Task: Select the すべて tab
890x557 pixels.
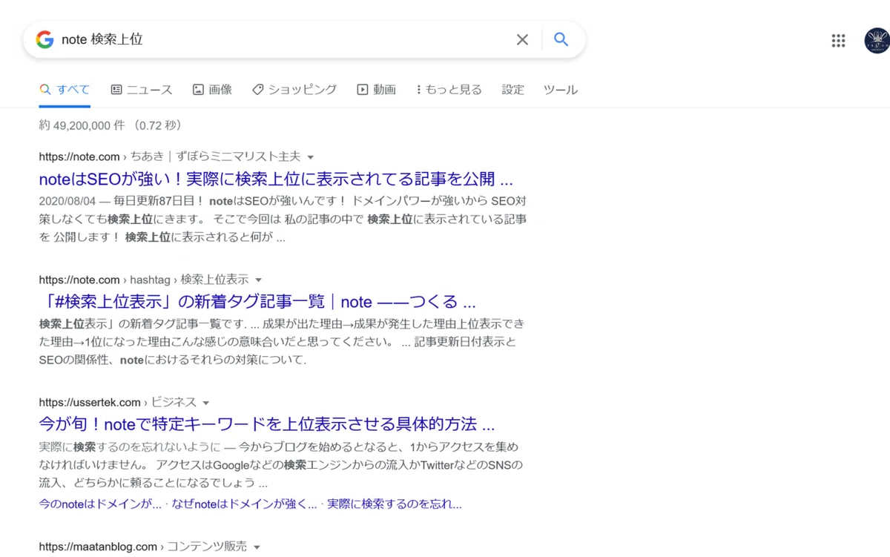Action: 65,90
